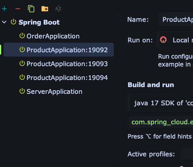The height and width of the screenshot is (167, 193).
Task: Click the Run on label
Action: (140, 40)
